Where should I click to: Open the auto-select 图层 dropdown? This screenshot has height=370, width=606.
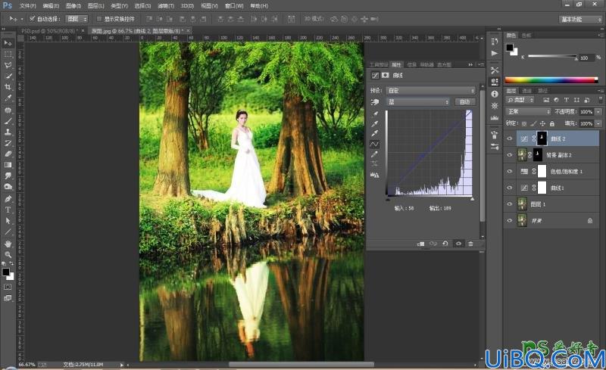77,19
